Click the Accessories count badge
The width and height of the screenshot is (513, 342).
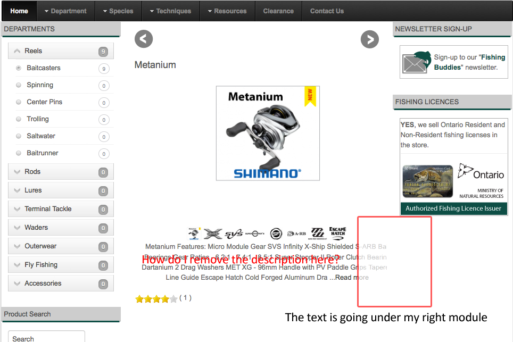(103, 284)
